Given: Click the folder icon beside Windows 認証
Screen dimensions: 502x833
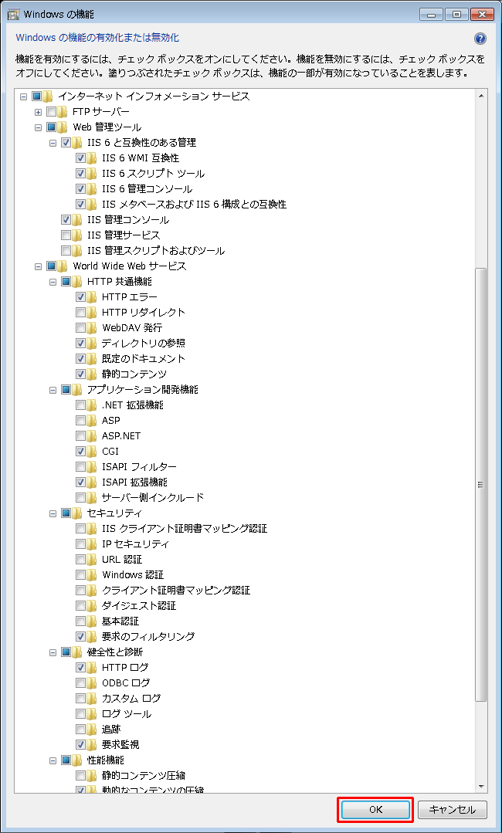Looking at the screenshot, I should tap(92, 575).
